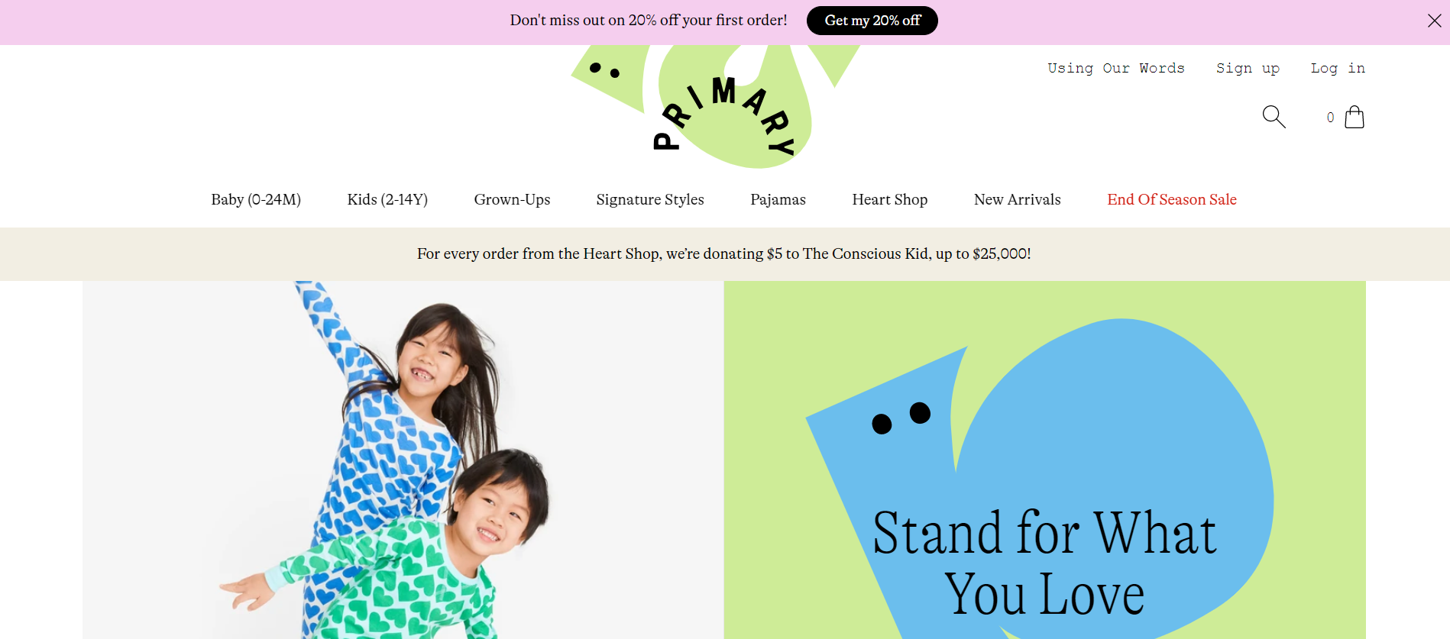Click the cart item count number
The width and height of the screenshot is (1450, 639).
pos(1330,118)
